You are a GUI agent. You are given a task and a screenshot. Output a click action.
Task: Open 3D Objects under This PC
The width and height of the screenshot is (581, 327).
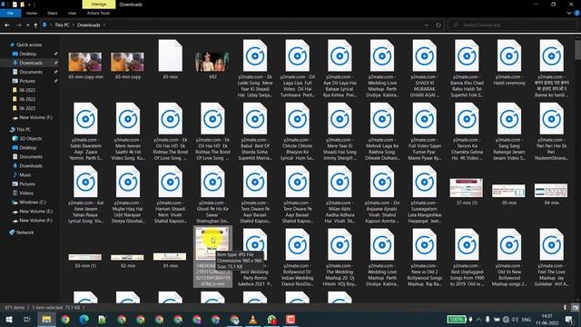30,139
